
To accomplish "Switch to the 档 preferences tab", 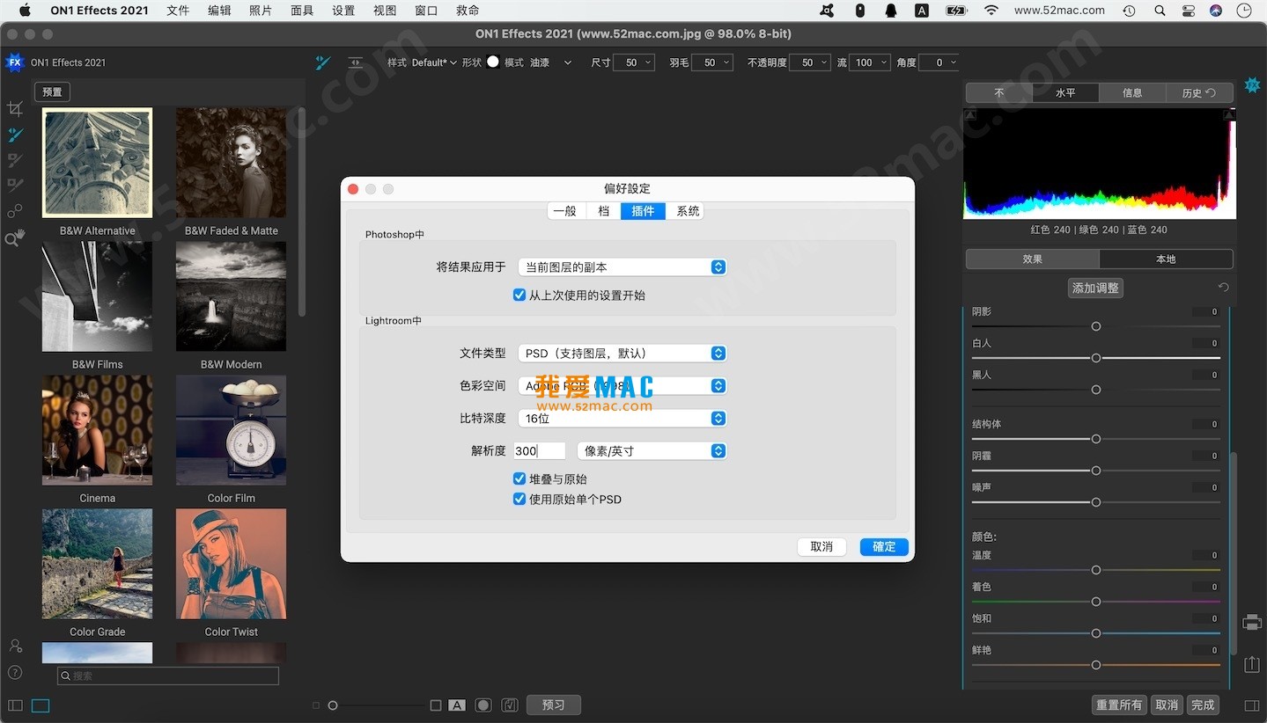I will pos(603,211).
